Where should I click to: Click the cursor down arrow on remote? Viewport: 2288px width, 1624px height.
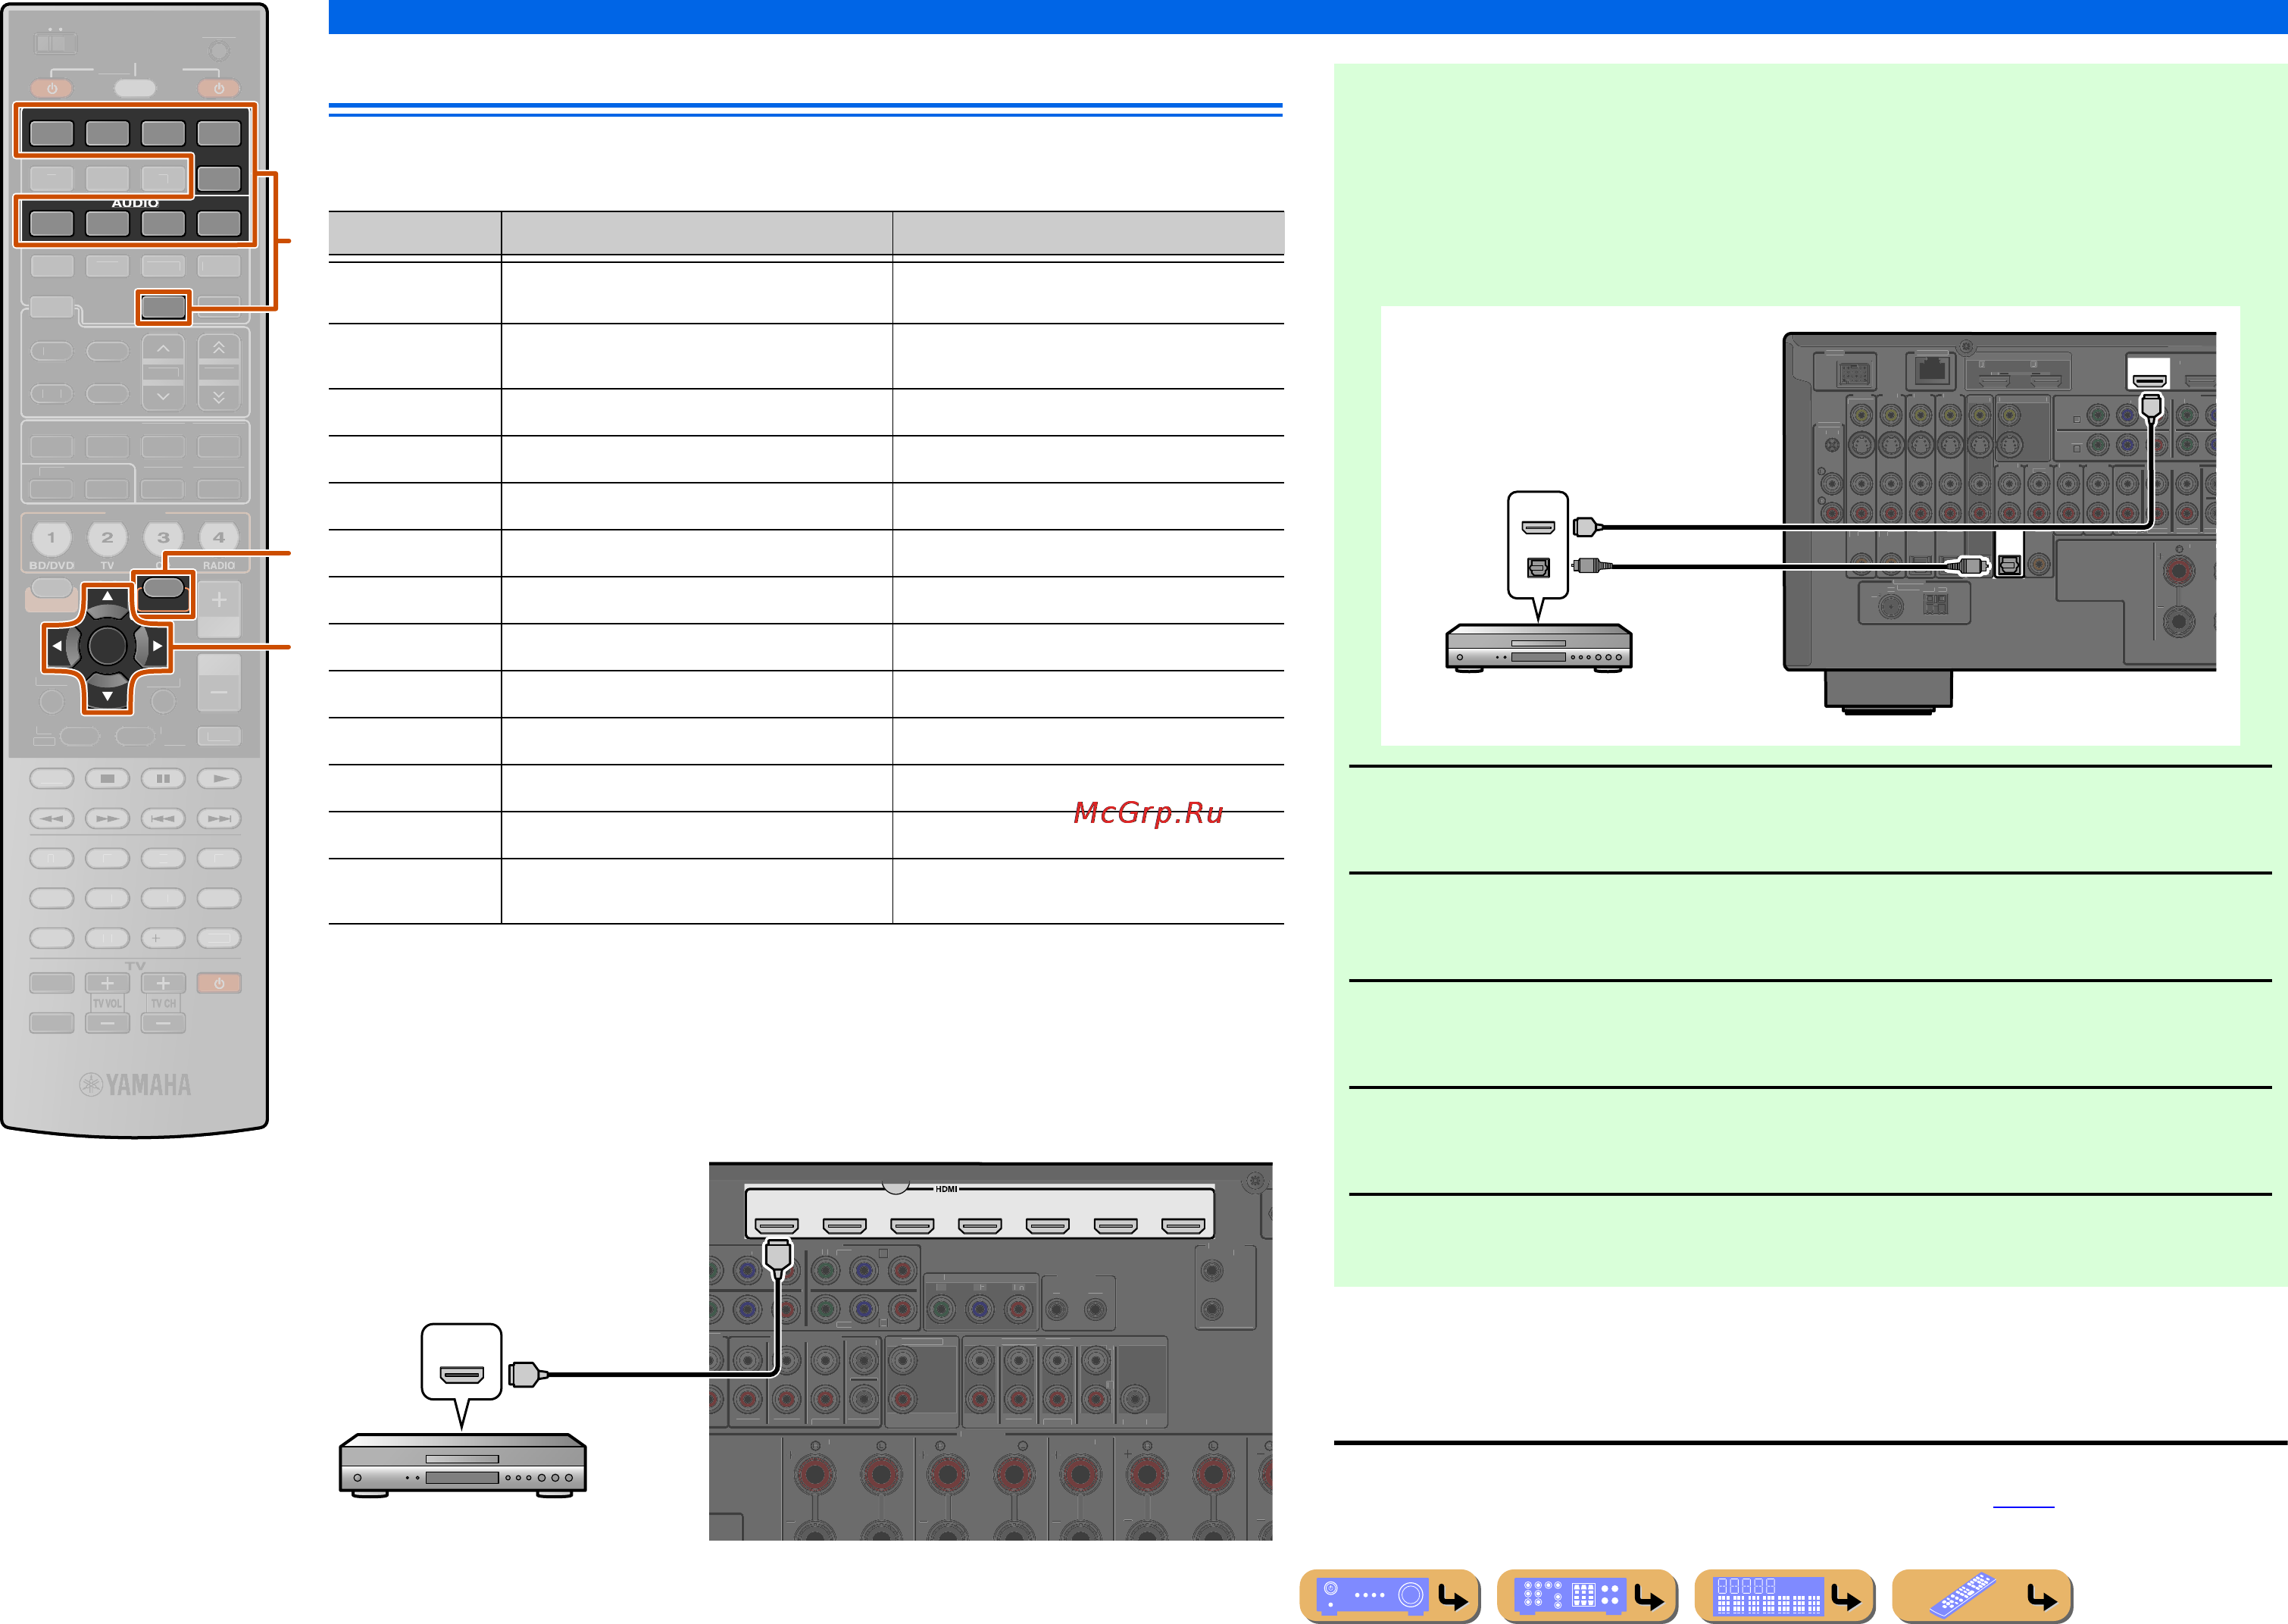pyautogui.click(x=107, y=696)
